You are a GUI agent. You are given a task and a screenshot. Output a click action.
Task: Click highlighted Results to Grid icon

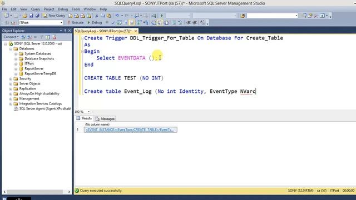pyautogui.click(x=160, y=22)
